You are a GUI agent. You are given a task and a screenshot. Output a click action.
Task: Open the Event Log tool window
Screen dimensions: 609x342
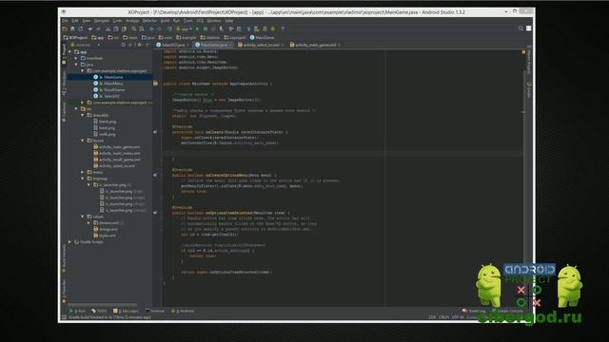tap(474, 311)
